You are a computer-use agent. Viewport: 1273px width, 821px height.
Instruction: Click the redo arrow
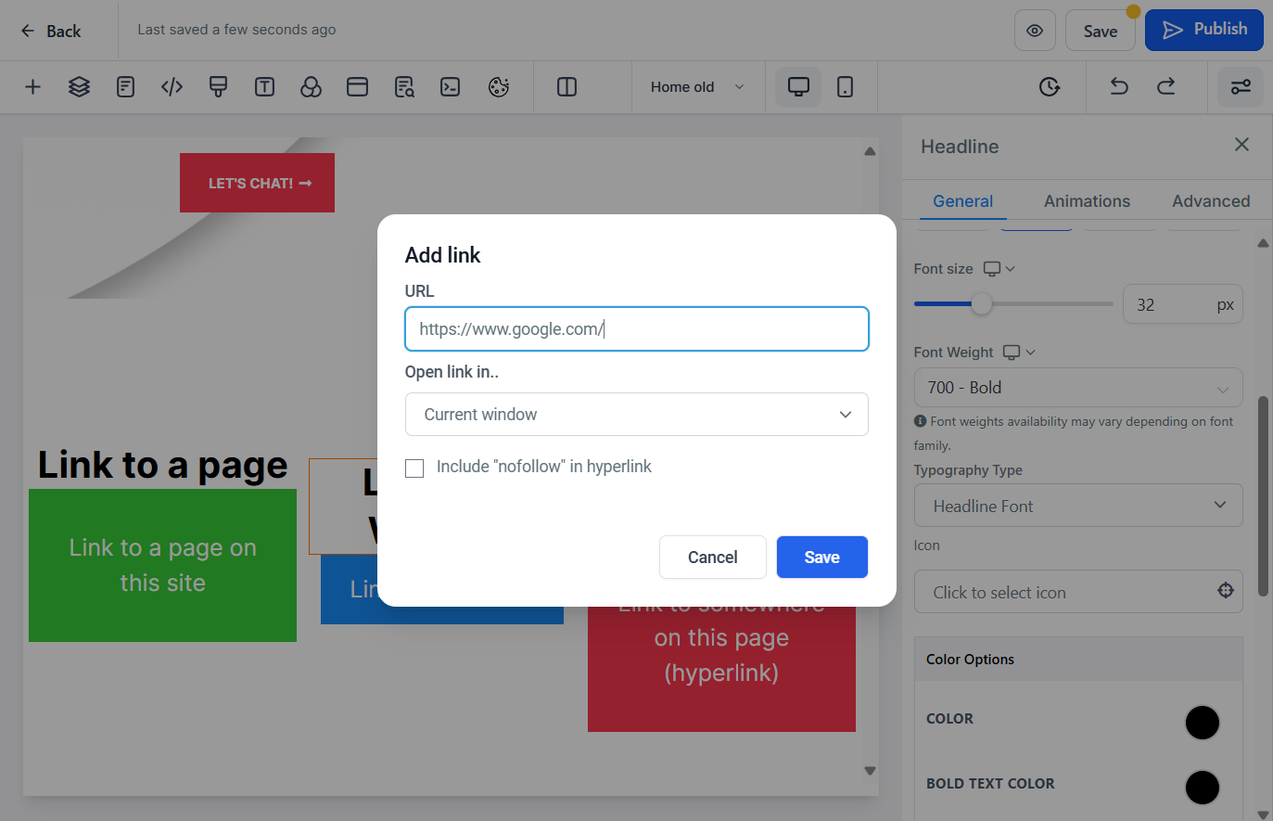1165,87
